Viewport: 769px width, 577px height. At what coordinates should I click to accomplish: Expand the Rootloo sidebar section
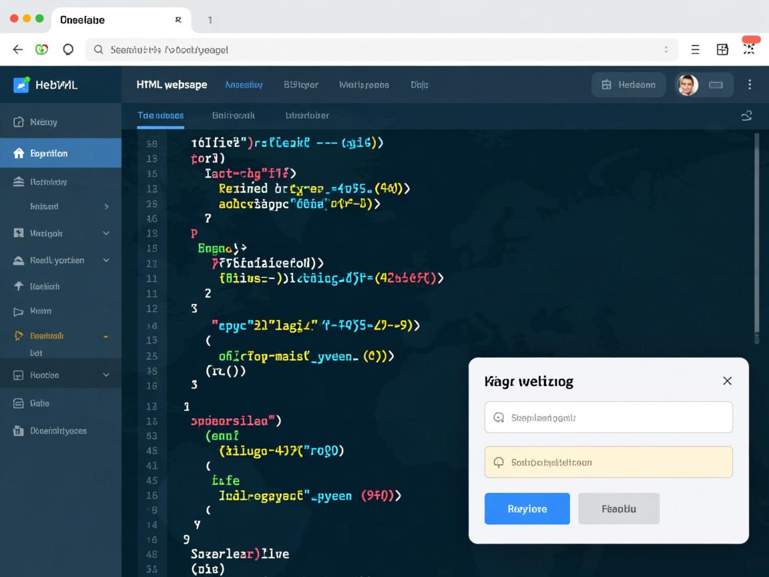pos(105,375)
